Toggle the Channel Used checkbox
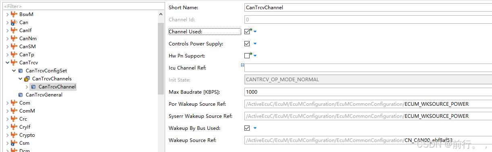 point(247,32)
